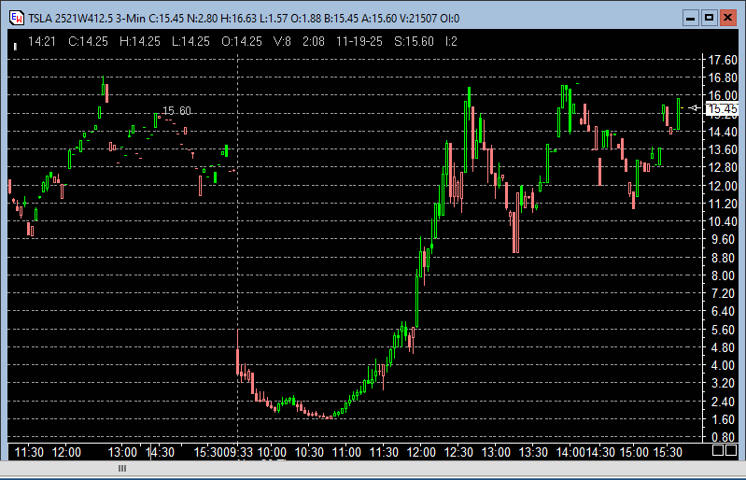Click the 8.00 level on price axis

pyautogui.click(x=723, y=275)
